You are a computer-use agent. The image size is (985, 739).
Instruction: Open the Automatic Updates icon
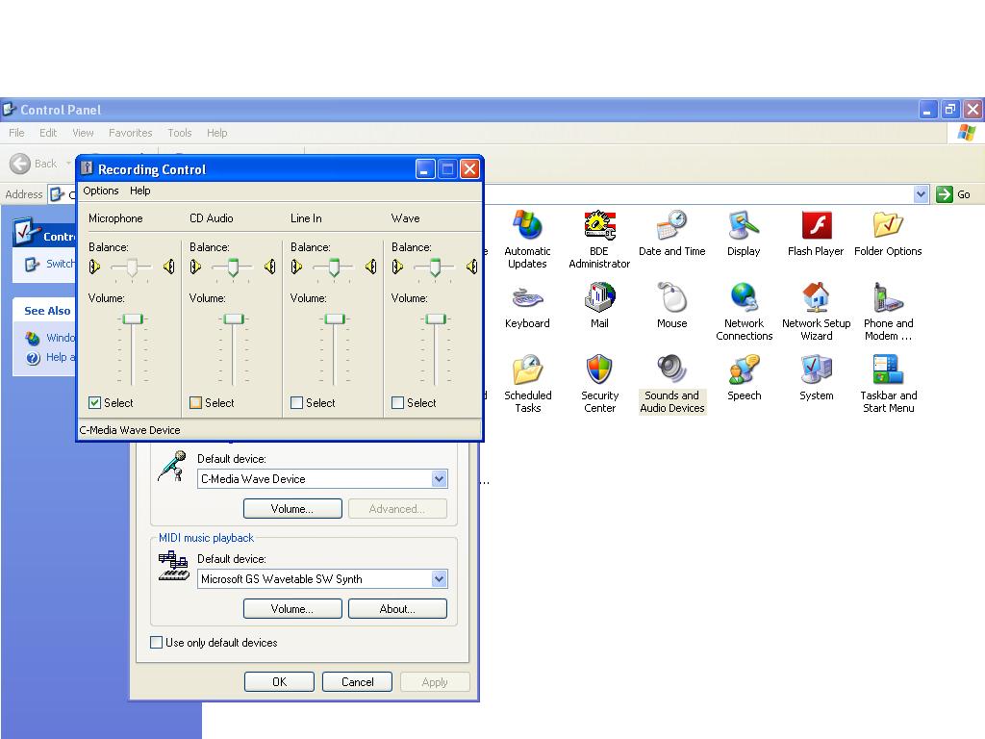pos(527,240)
